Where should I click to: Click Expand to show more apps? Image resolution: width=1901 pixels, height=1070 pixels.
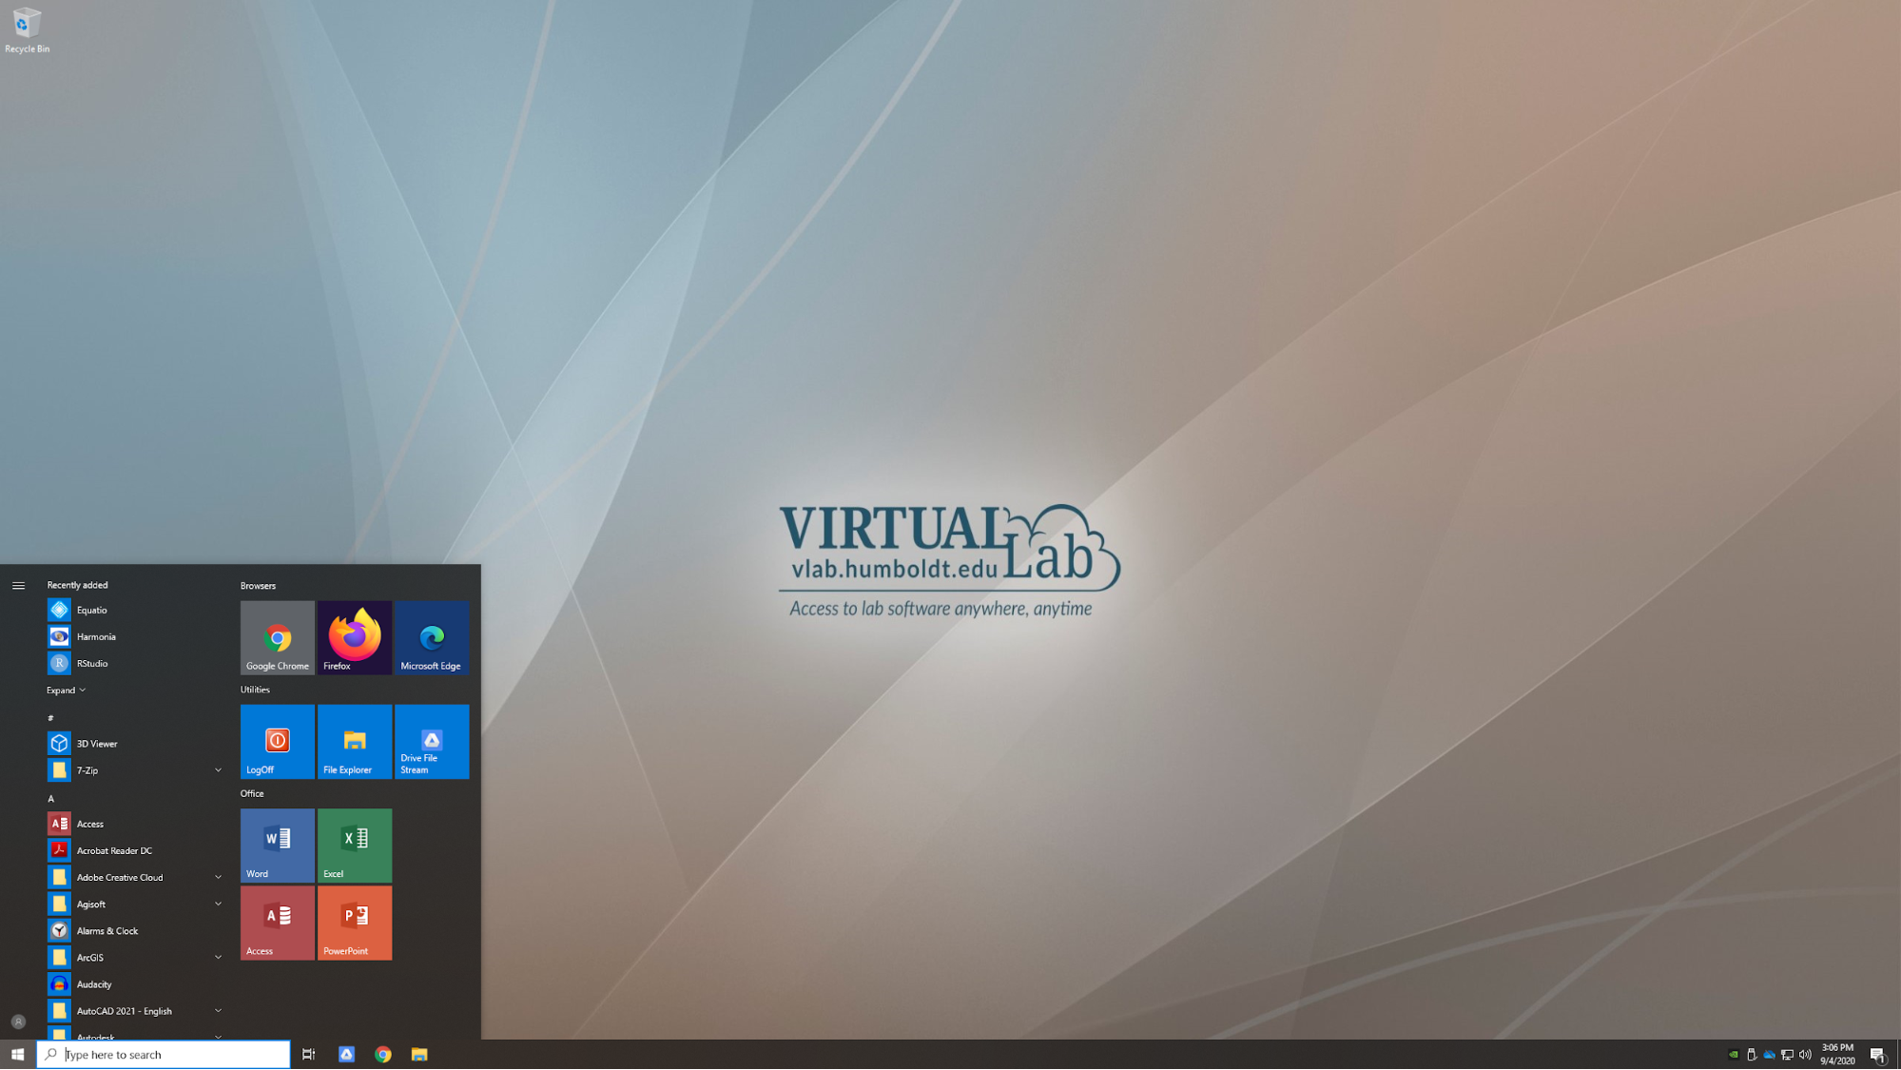(x=67, y=689)
